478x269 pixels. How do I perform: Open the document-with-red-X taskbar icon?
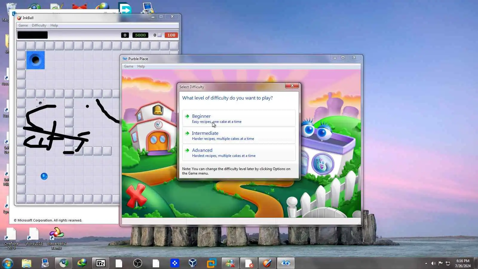pos(249,263)
